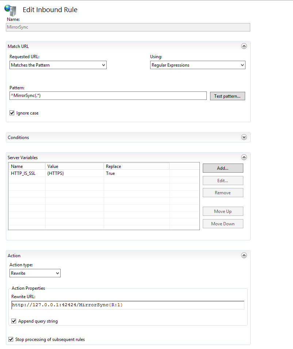Collapse the Action section
The width and height of the screenshot is (293, 349).
point(244,255)
